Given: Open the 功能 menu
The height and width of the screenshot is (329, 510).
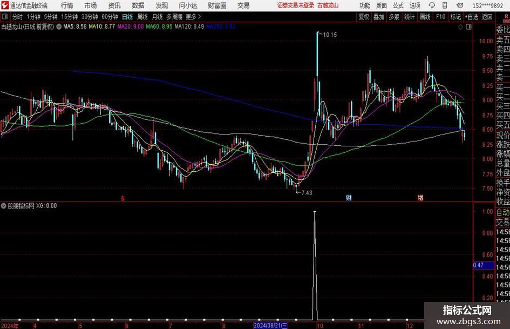Looking at the screenshot, I should pos(365,5).
